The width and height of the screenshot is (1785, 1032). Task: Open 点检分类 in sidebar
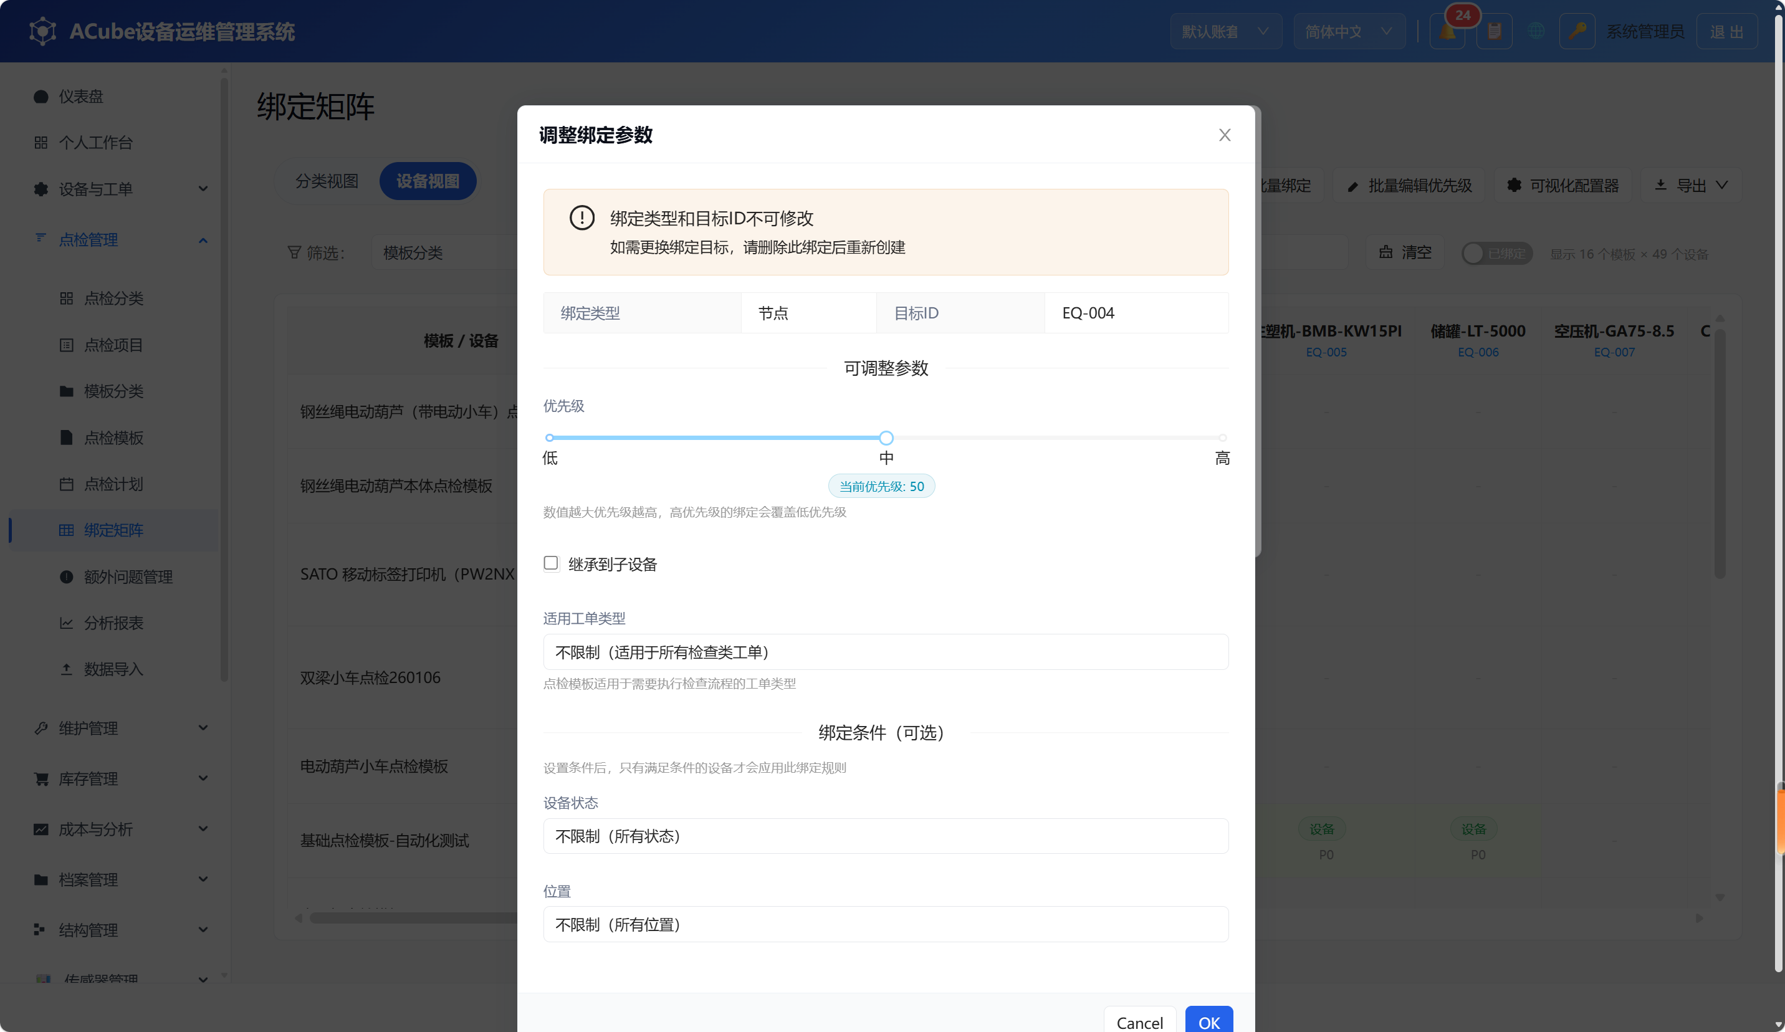pyautogui.click(x=113, y=299)
